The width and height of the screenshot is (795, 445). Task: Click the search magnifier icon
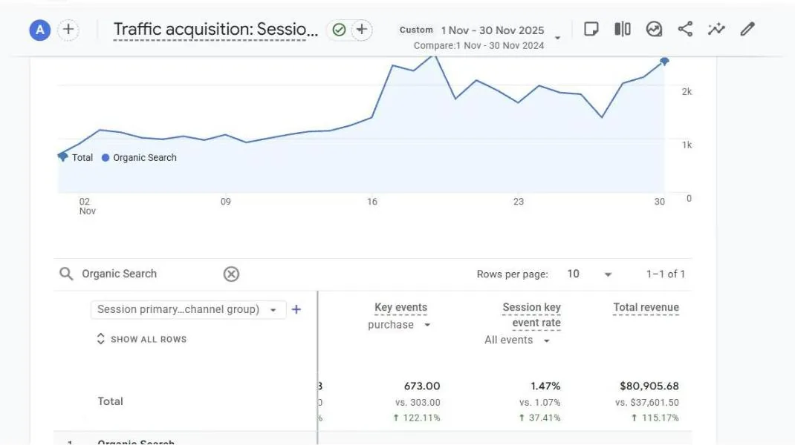tap(66, 274)
